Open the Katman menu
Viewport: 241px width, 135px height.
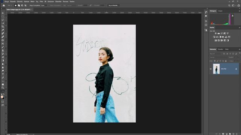[x=27, y=1]
